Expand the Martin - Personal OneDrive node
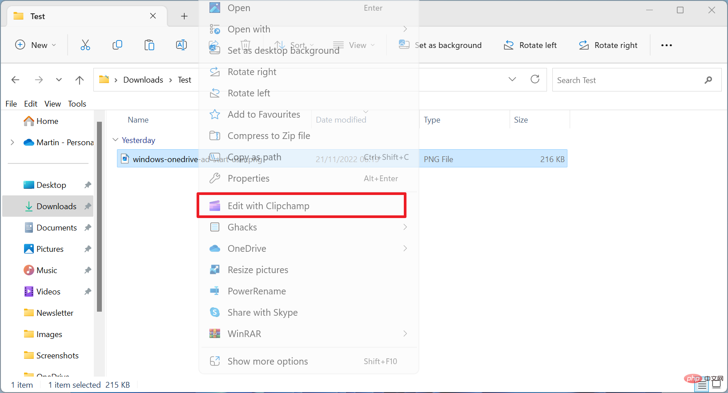 point(12,143)
